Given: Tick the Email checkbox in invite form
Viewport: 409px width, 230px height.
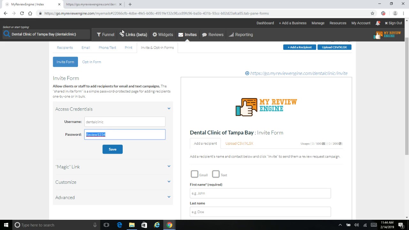Looking at the screenshot, I should pos(195,174).
